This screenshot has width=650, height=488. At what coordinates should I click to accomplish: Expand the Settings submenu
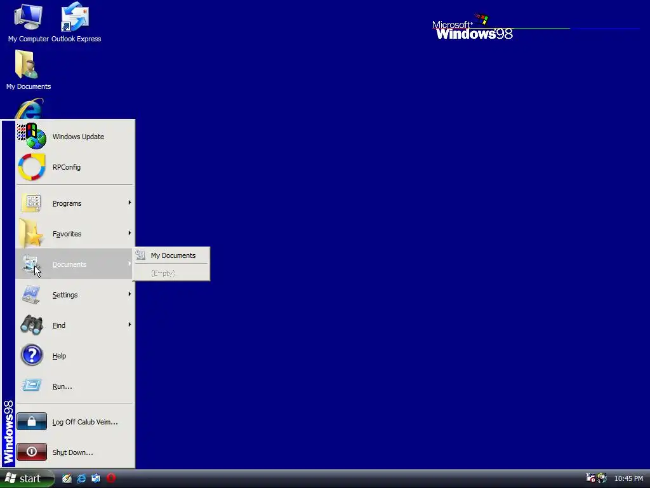(x=75, y=295)
